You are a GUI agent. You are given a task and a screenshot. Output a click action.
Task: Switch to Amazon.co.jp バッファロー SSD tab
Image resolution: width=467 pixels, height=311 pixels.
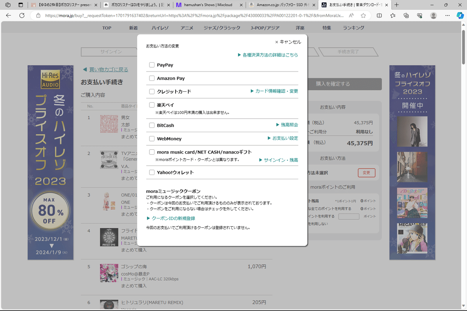coord(282,5)
